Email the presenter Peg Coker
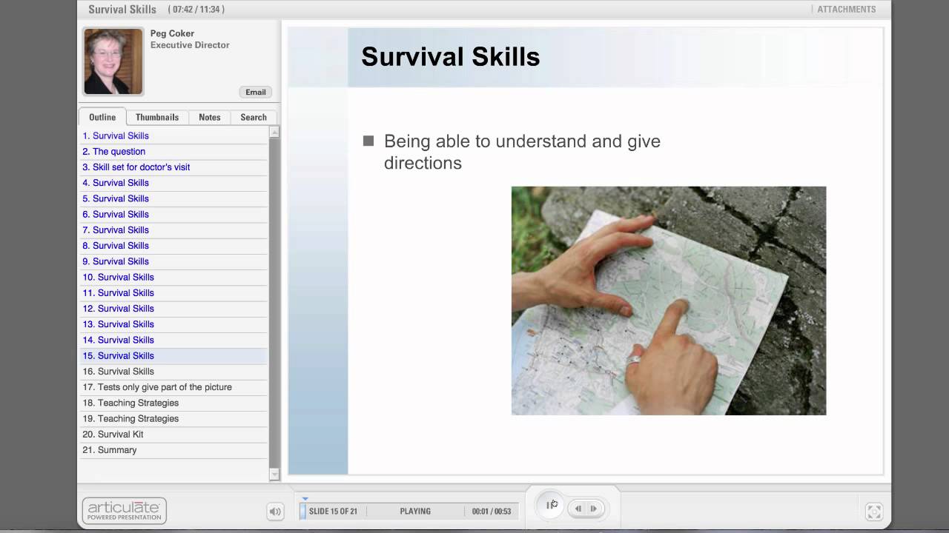 pos(255,92)
